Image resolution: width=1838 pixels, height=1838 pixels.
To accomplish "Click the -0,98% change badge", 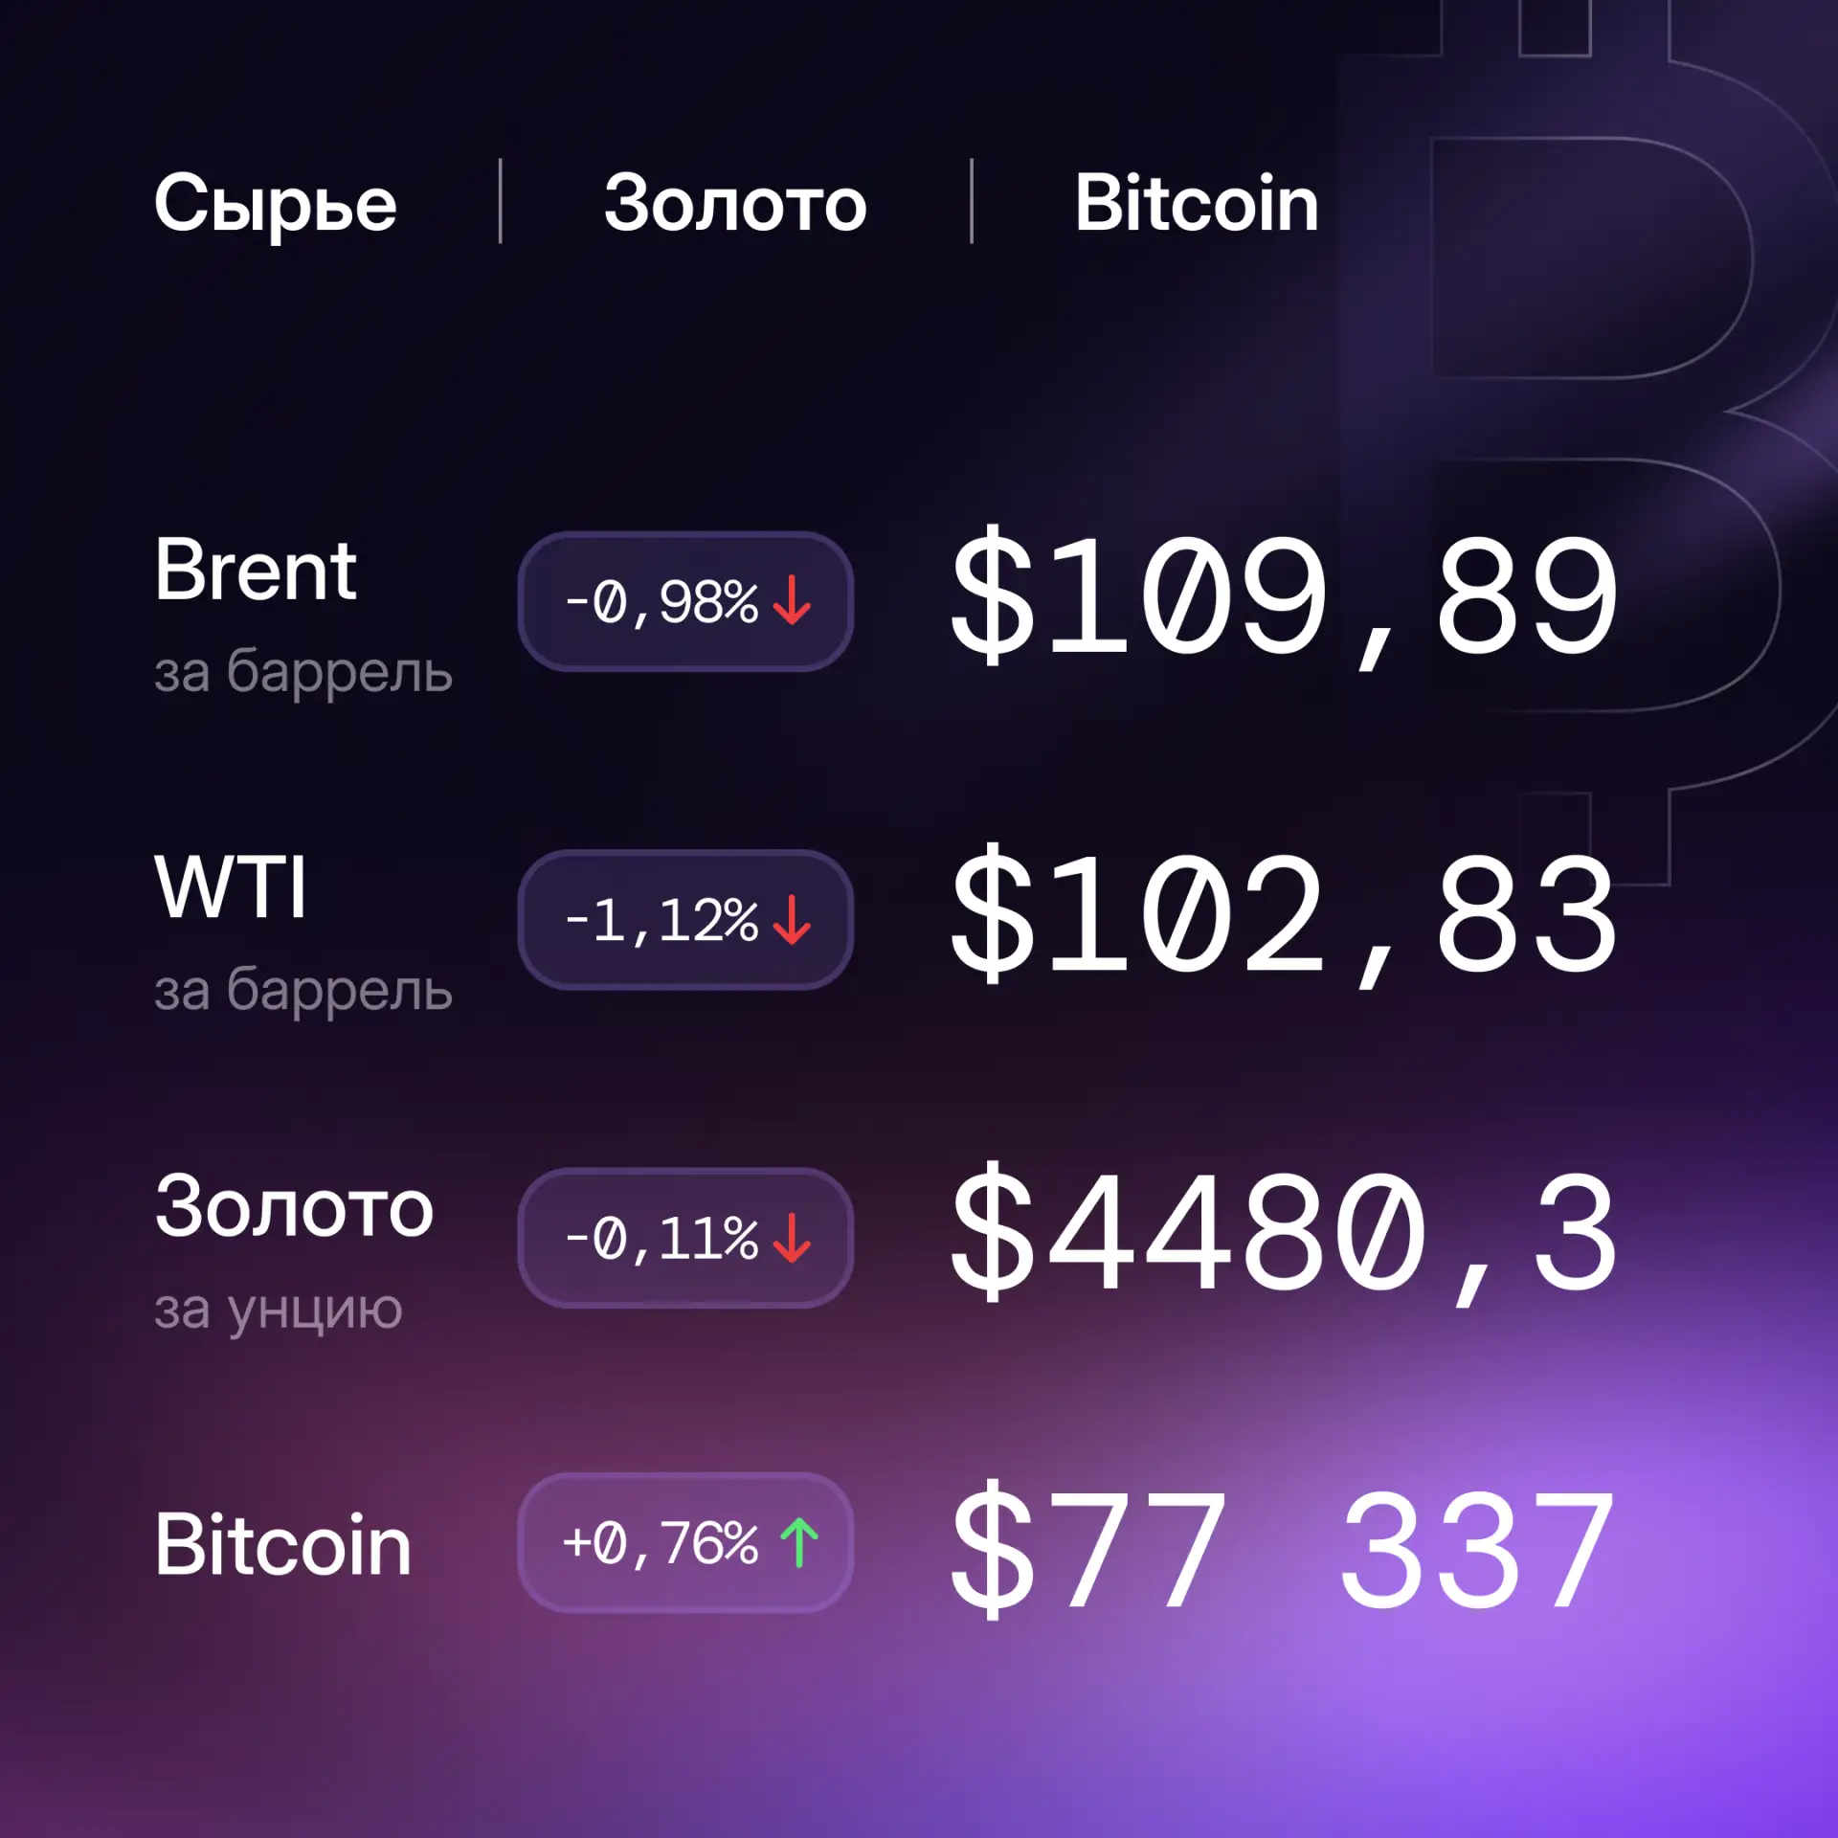I will [x=685, y=601].
